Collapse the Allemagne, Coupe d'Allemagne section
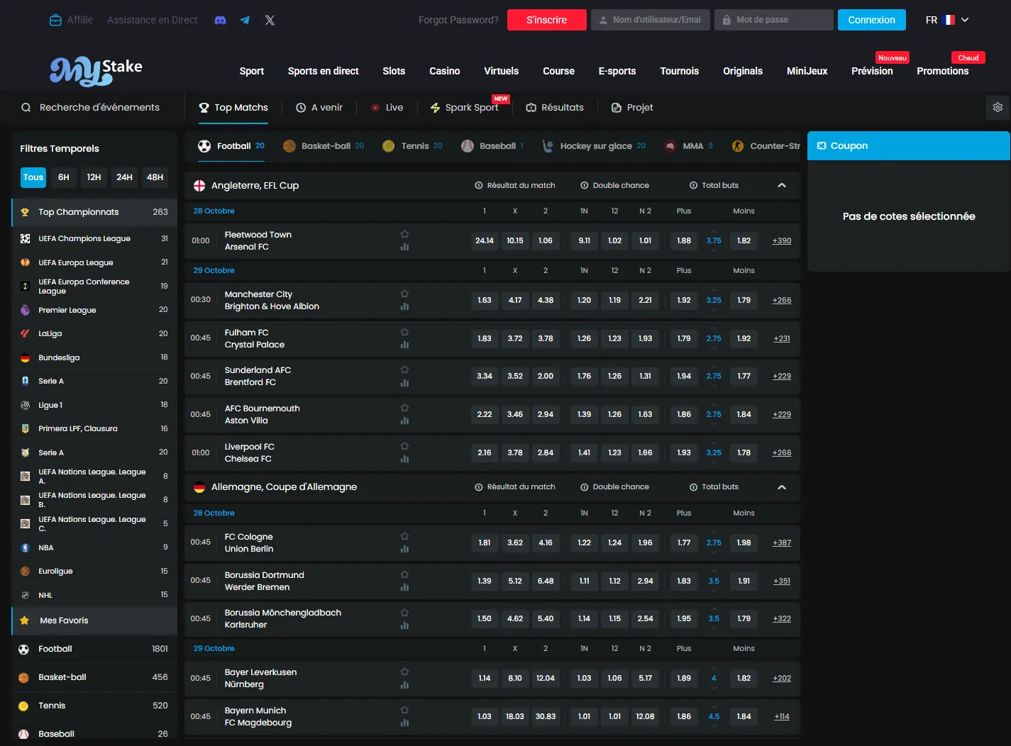Screen dimensions: 1011x746 [782, 487]
